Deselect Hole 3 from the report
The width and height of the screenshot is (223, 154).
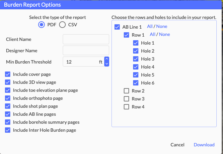(x=136, y=59)
